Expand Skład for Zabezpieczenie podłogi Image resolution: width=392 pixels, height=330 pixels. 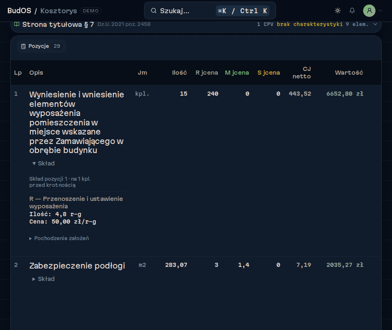point(43,279)
